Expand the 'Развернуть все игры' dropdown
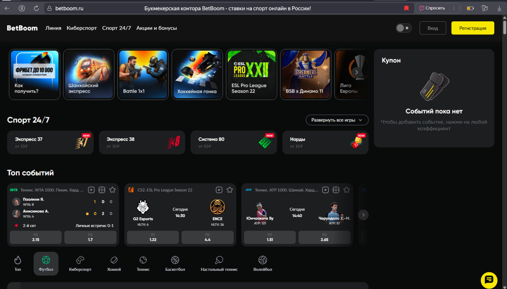The height and width of the screenshot is (289, 507). 337,120
